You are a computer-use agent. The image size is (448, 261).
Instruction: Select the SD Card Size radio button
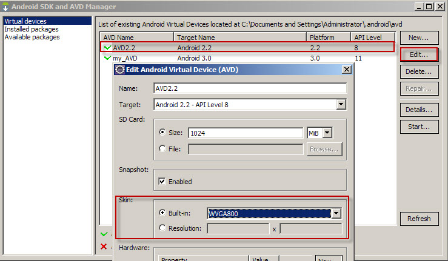point(162,132)
